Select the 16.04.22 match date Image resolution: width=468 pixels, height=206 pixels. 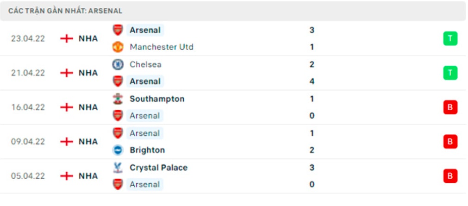(28, 107)
